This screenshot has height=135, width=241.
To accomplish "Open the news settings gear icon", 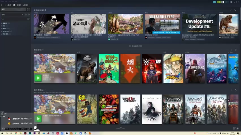I will (45, 10).
